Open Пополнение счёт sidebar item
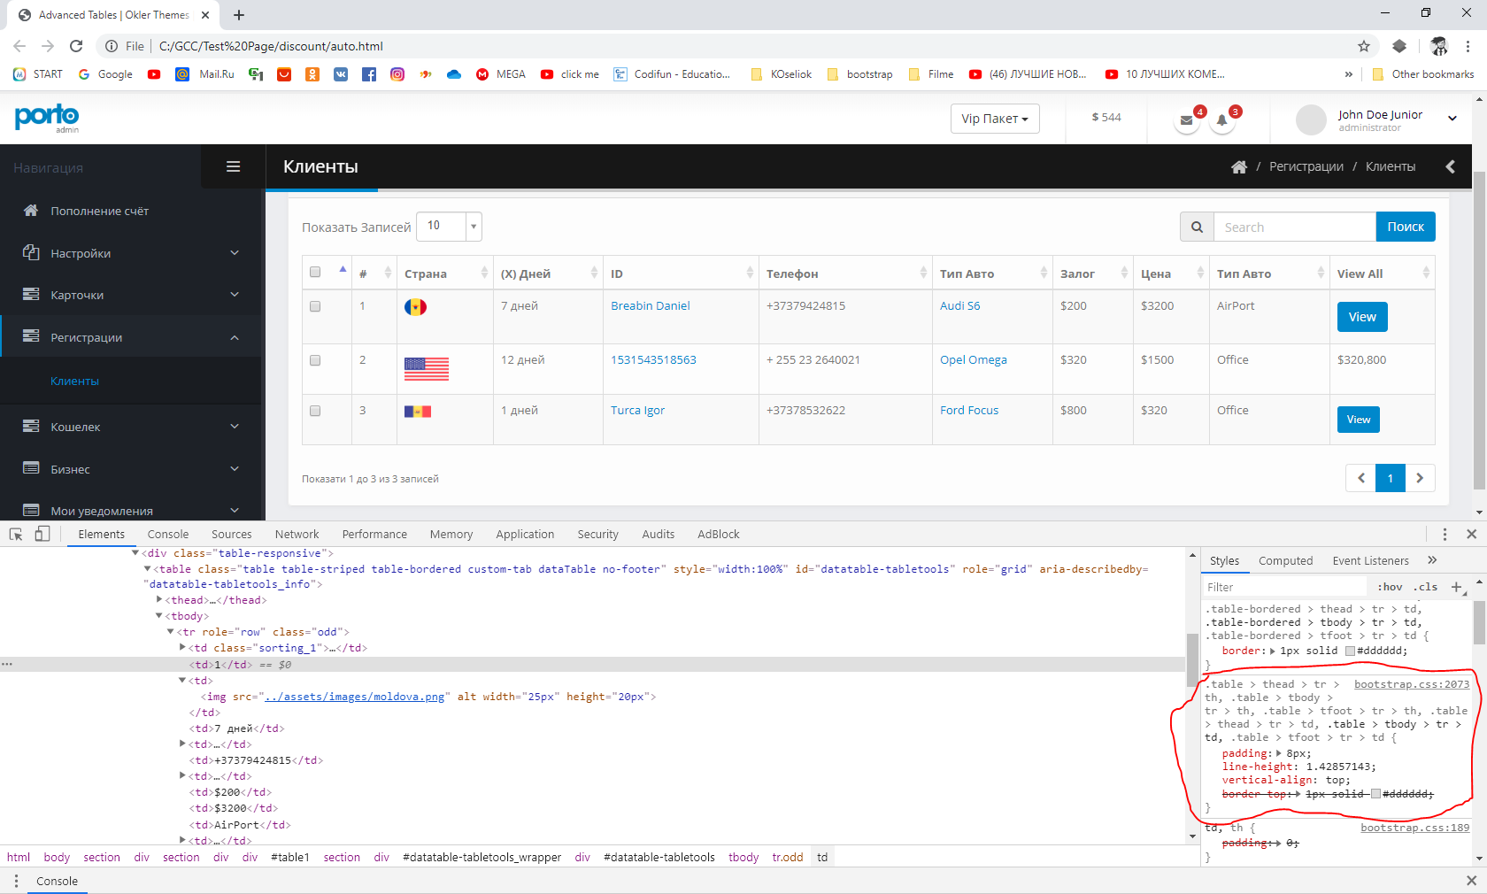The width and height of the screenshot is (1487, 894). tap(131, 211)
